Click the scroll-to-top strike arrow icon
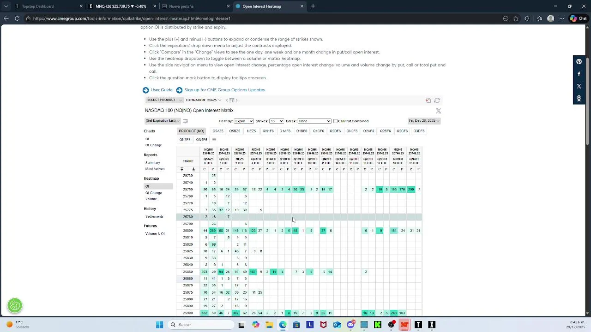591x332 pixels. [x=182, y=169]
